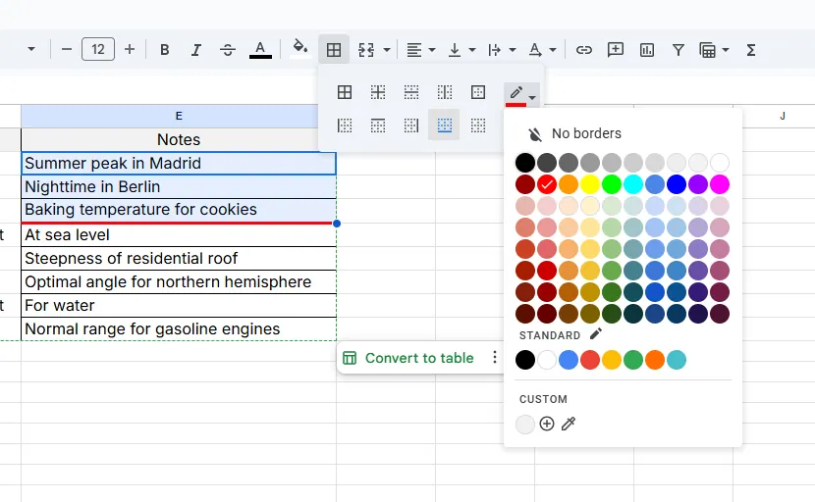Click the insert link icon
Viewport: 815px width, 502px height.
pos(584,49)
